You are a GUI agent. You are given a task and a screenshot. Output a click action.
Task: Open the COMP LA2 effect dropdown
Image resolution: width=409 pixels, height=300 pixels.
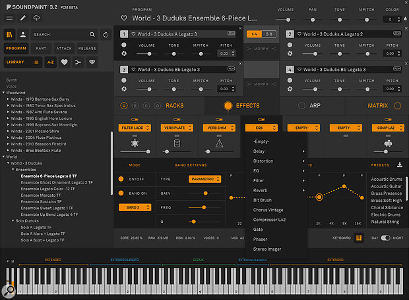click(x=388, y=128)
